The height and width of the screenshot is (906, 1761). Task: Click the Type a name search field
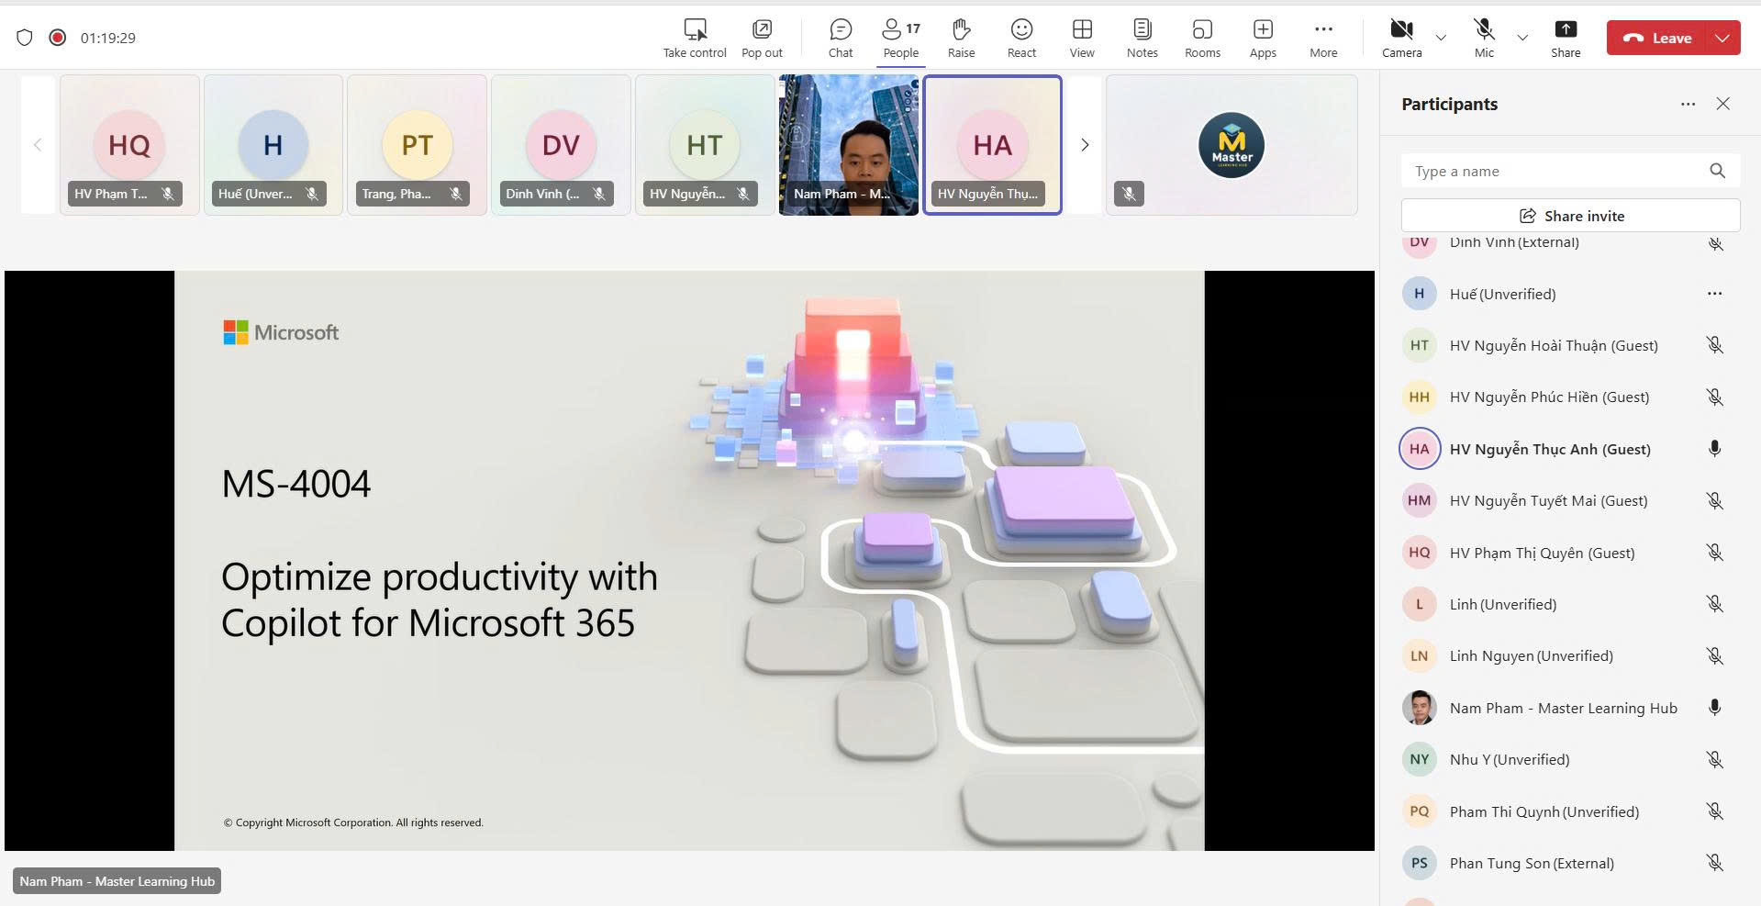[x=1556, y=171]
